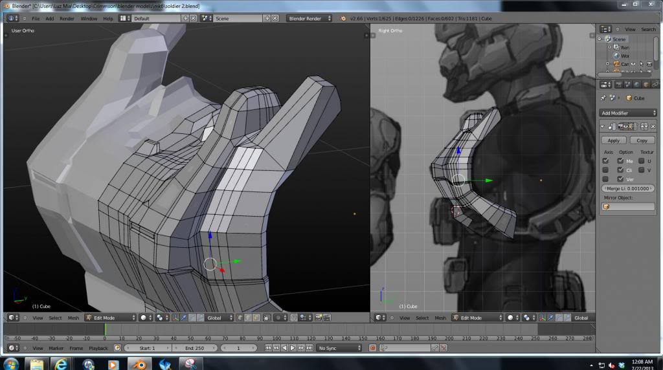Open timeline Frame menu
Image resolution: width=663 pixels, height=370 pixels.
point(76,348)
